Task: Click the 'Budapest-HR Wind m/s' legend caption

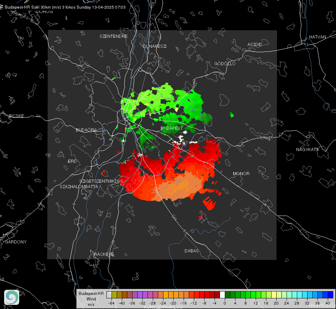Action: point(91,299)
